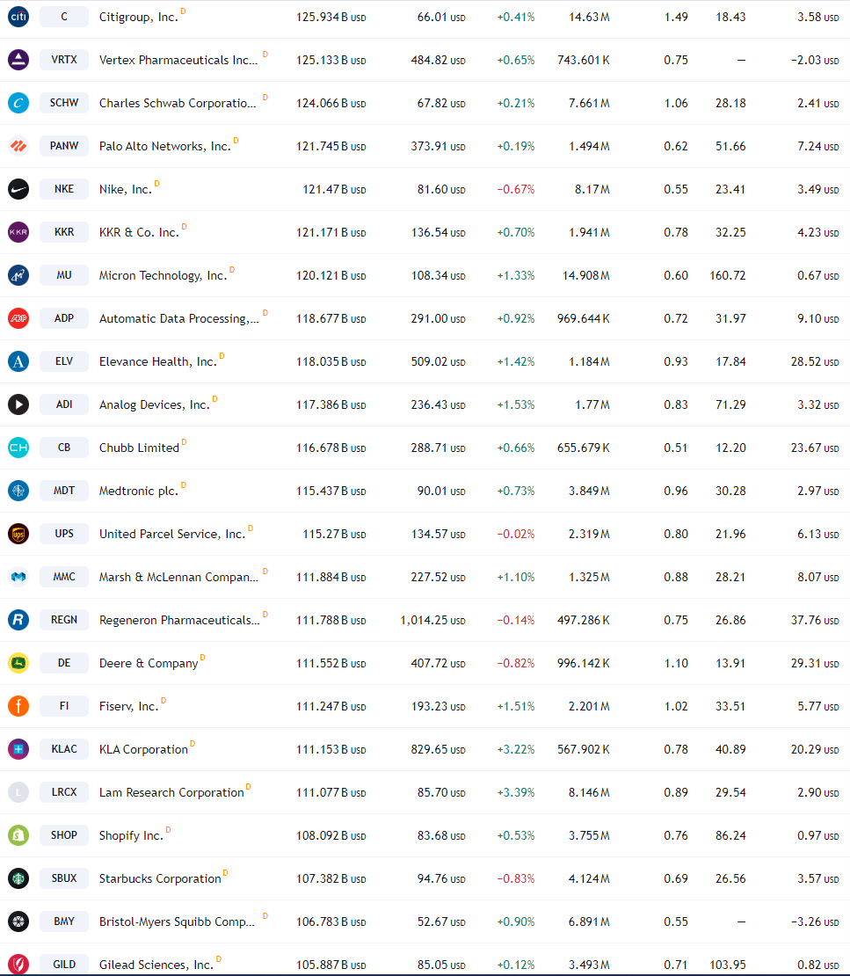Click the Gilead Sciences logo icon
Screen dimensions: 850x976
click(x=18, y=965)
